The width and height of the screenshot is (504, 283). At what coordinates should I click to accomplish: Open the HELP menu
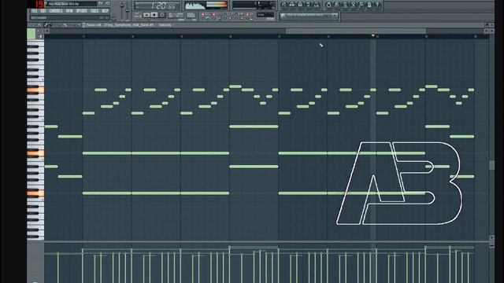click(105, 11)
